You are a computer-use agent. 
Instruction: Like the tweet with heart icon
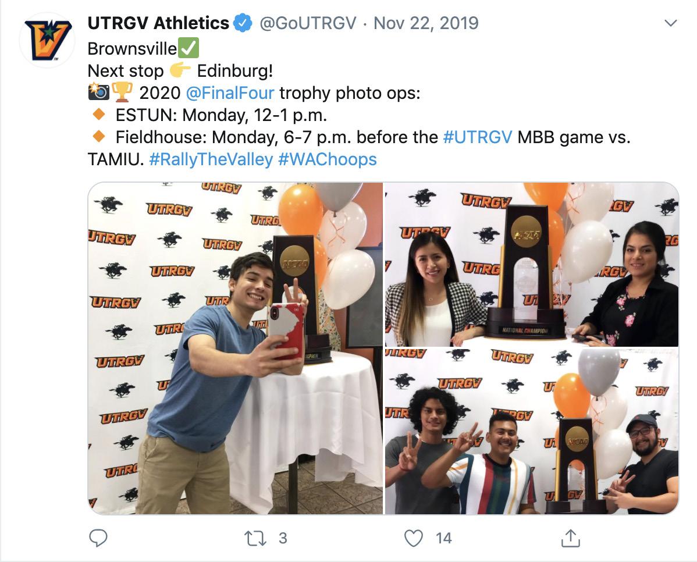pyautogui.click(x=414, y=538)
